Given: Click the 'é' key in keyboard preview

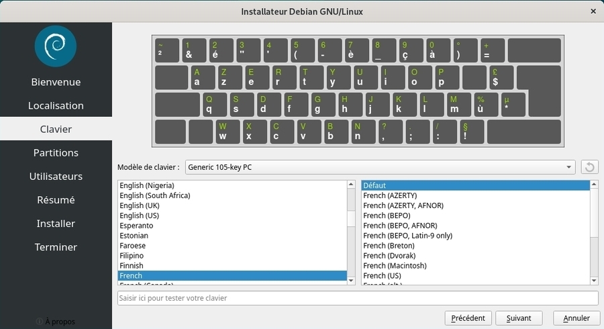Looking at the screenshot, I should [x=221, y=50].
